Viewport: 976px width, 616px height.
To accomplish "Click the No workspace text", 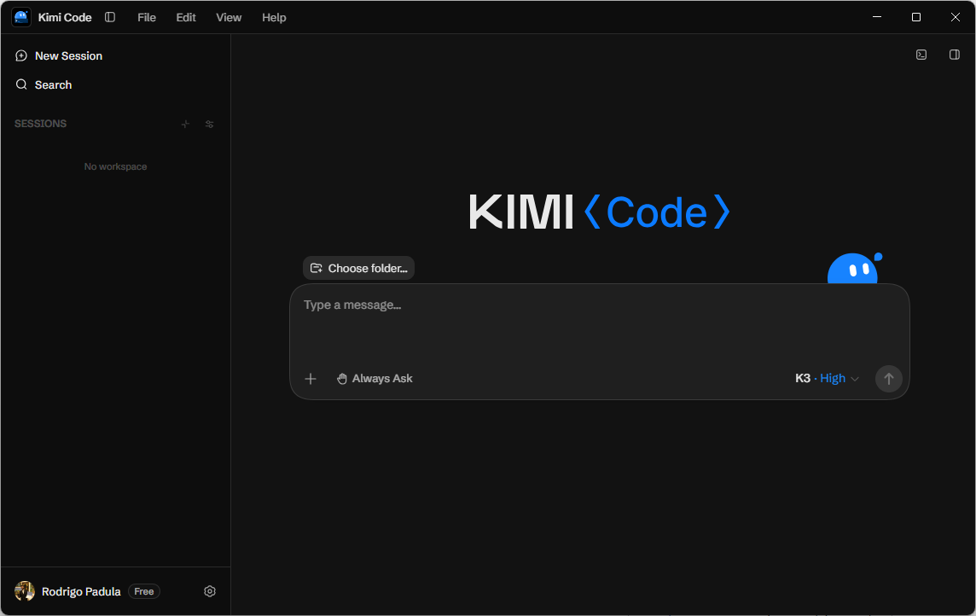I will (116, 166).
